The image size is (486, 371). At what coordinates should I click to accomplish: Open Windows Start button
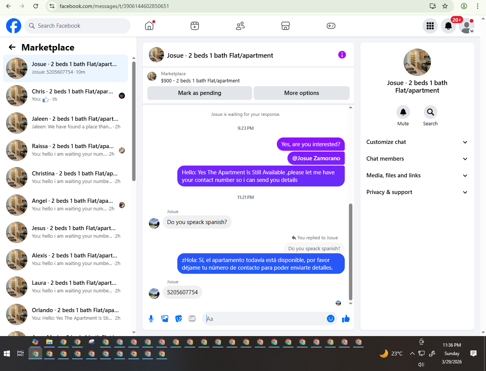click(6, 354)
